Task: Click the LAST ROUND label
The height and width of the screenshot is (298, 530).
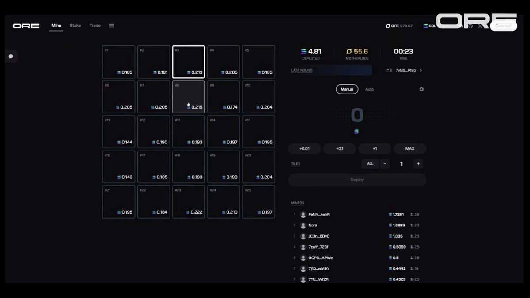Action: pos(302,70)
